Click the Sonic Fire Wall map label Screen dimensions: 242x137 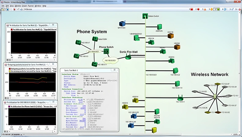[x=128, y=52]
